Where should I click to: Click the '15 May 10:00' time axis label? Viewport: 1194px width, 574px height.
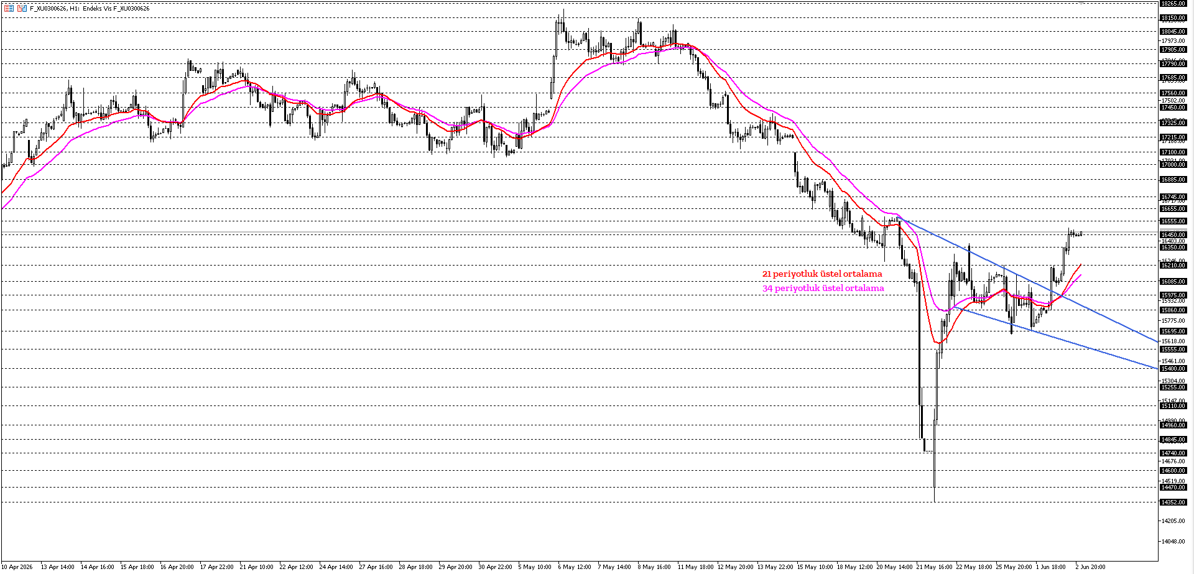[815, 567]
